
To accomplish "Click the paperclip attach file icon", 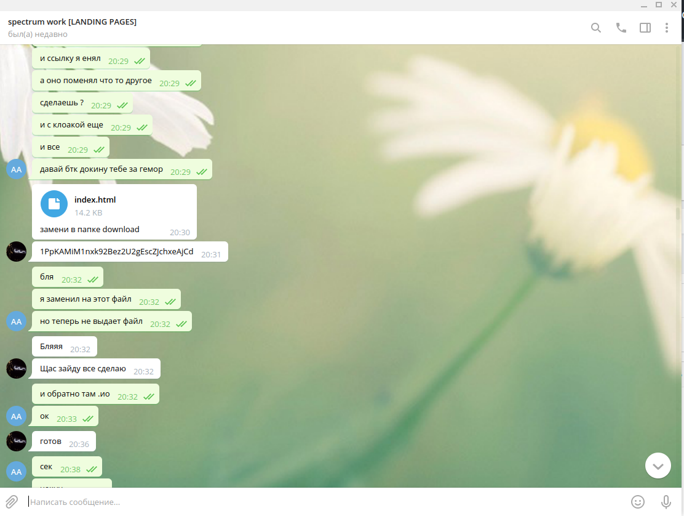I will [x=12, y=502].
